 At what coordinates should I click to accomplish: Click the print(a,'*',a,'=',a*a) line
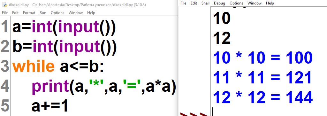pyautogui.click(x=104, y=87)
